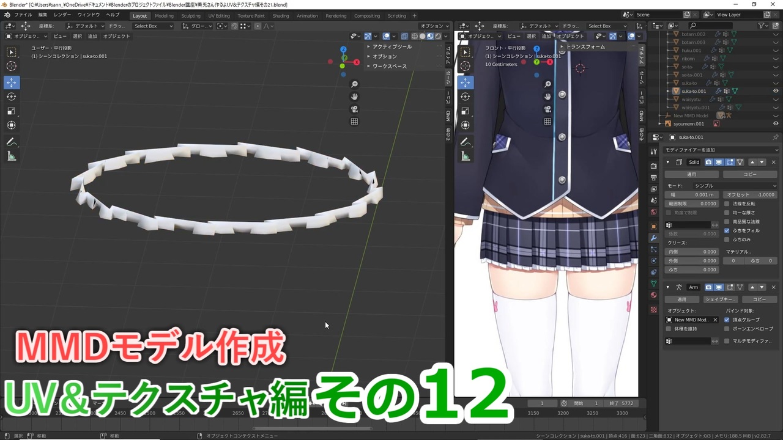
Task: Hide the syoumenn.001 object with its eye toggle
Action: (x=776, y=123)
